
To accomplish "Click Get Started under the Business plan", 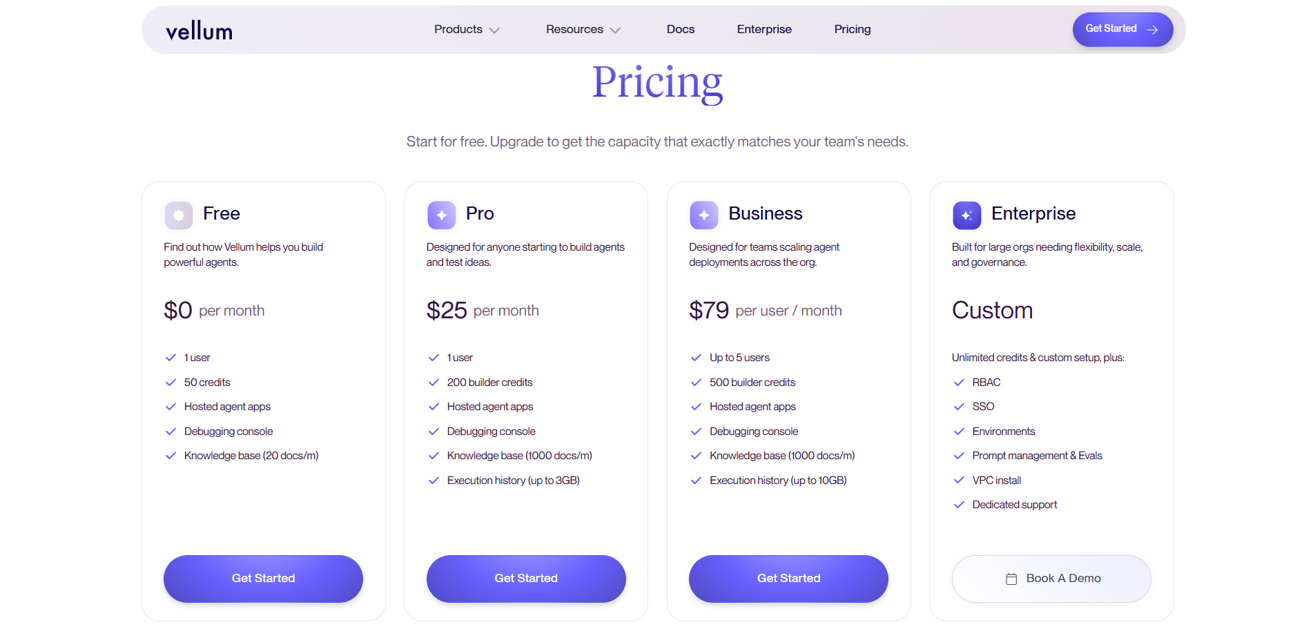I will (x=788, y=579).
